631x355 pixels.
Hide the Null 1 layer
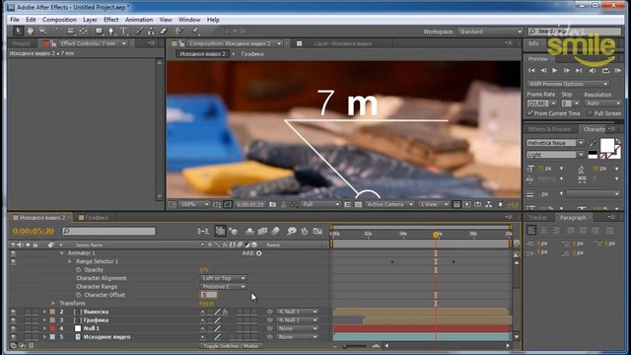pyautogui.click(x=13, y=328)
